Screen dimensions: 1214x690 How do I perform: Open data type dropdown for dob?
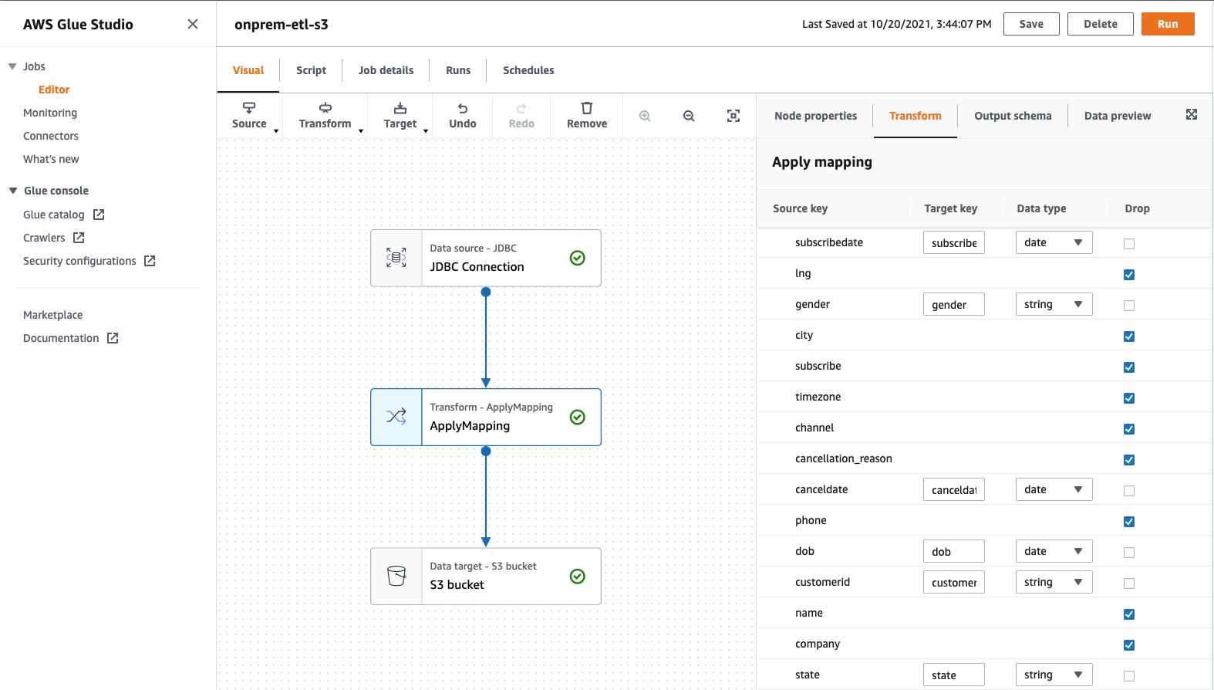pos(1054,551)
